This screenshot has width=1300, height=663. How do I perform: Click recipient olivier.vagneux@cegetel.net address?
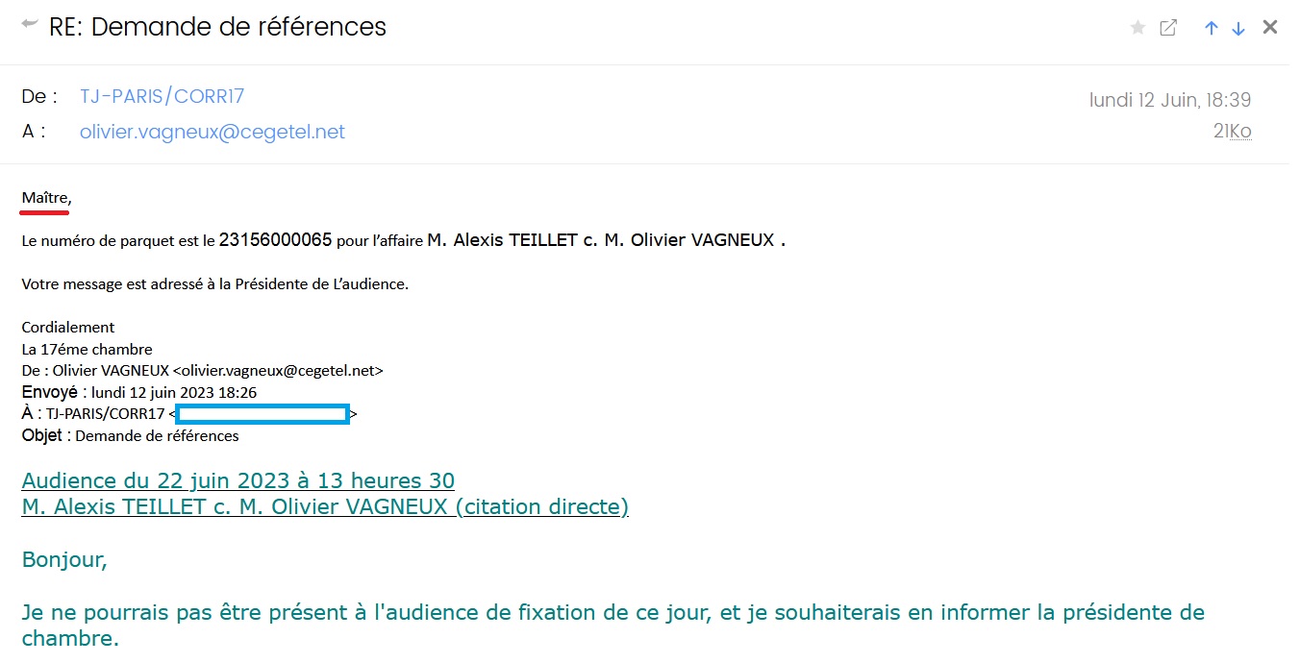pyautogui.click(x=212, y=132)
